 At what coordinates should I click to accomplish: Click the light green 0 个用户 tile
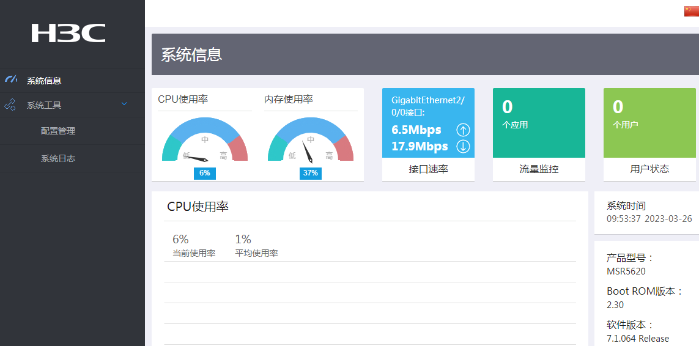click(x=649, y=122)
